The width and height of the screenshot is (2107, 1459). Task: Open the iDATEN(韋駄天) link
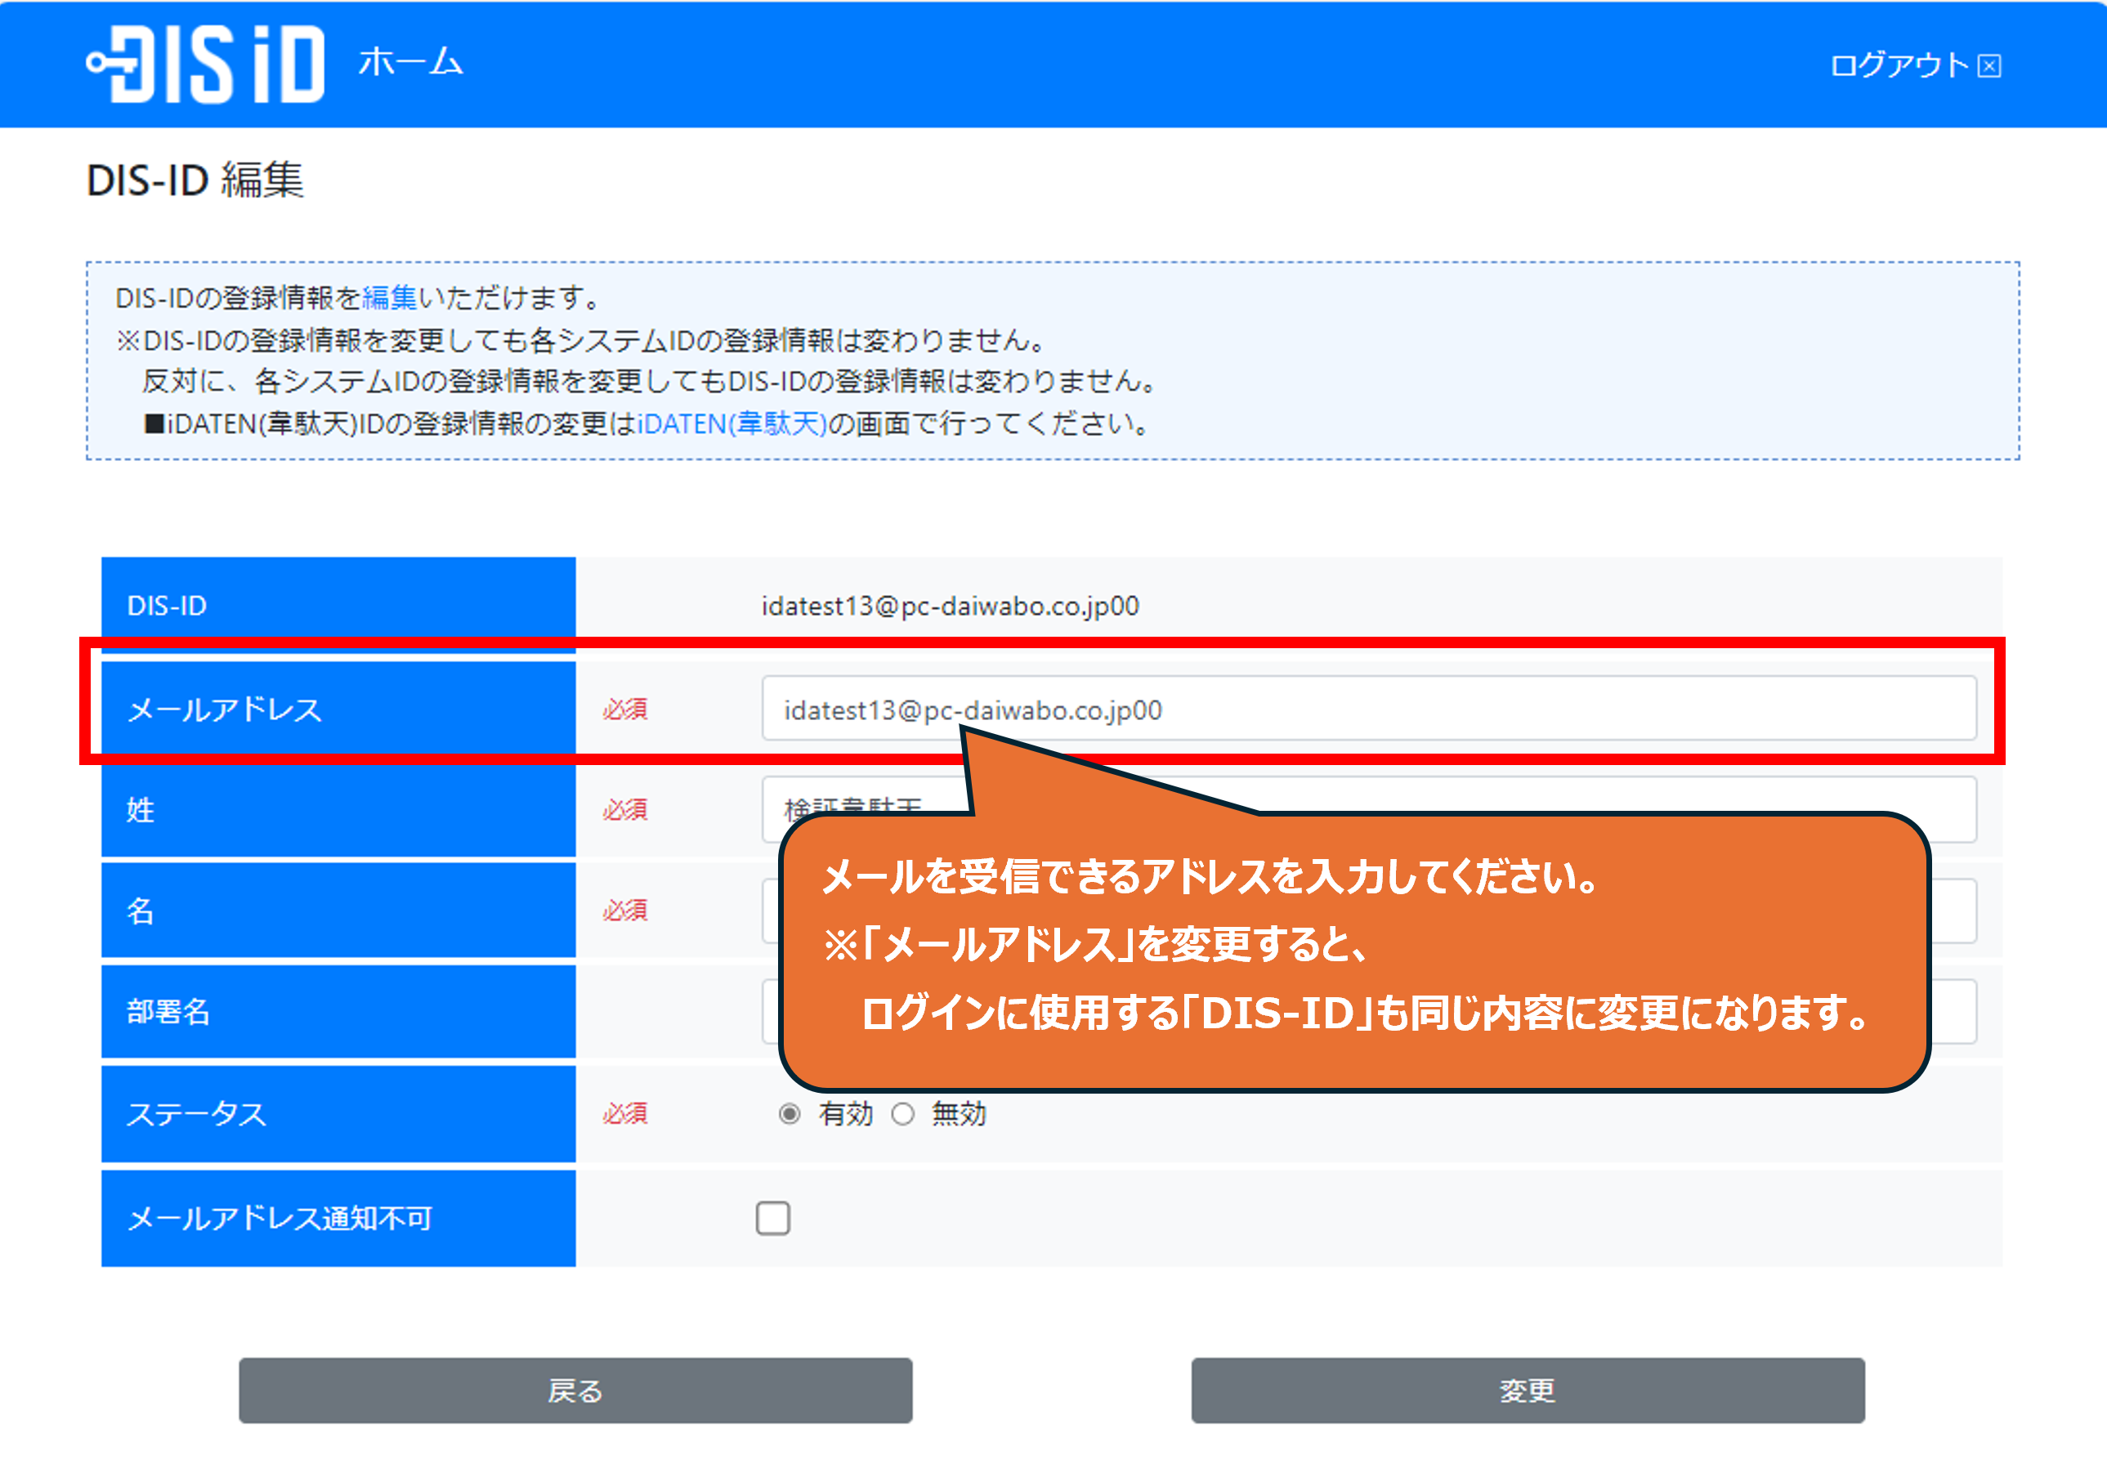pyautogui.click(x=731, y=424)
